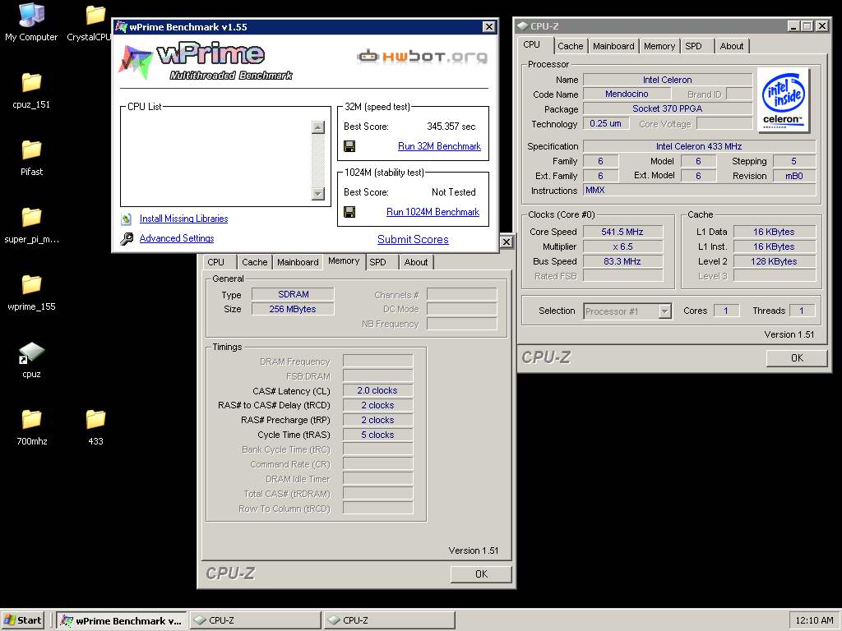Viewport: 842px width, 631px height.
Task: Click the memory Size value 256 MBytes
Action: click(293, 309)
